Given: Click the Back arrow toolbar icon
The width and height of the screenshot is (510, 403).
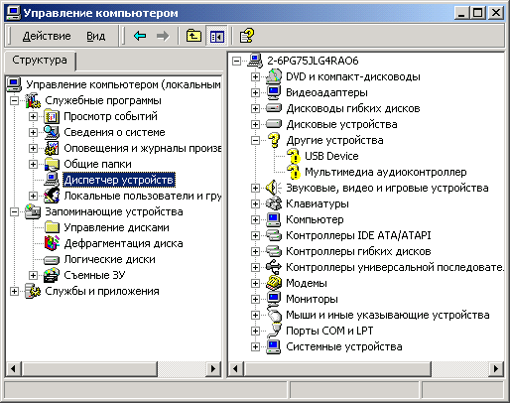Looking at the screenshot, I should 140,36.
